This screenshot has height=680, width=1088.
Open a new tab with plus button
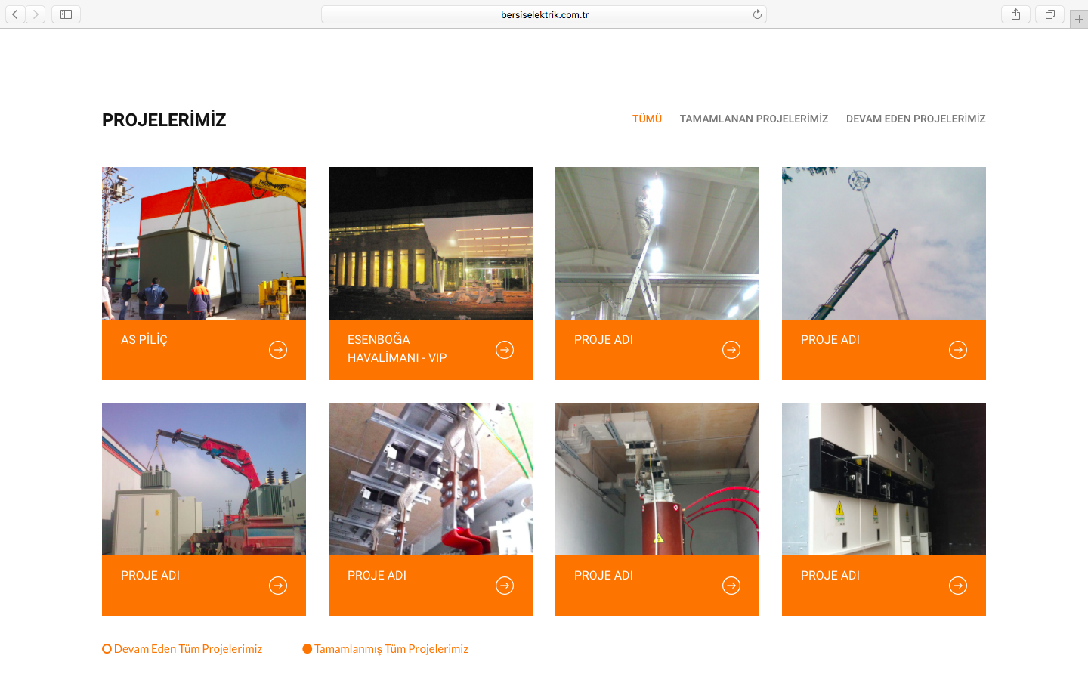point(1079,19)
